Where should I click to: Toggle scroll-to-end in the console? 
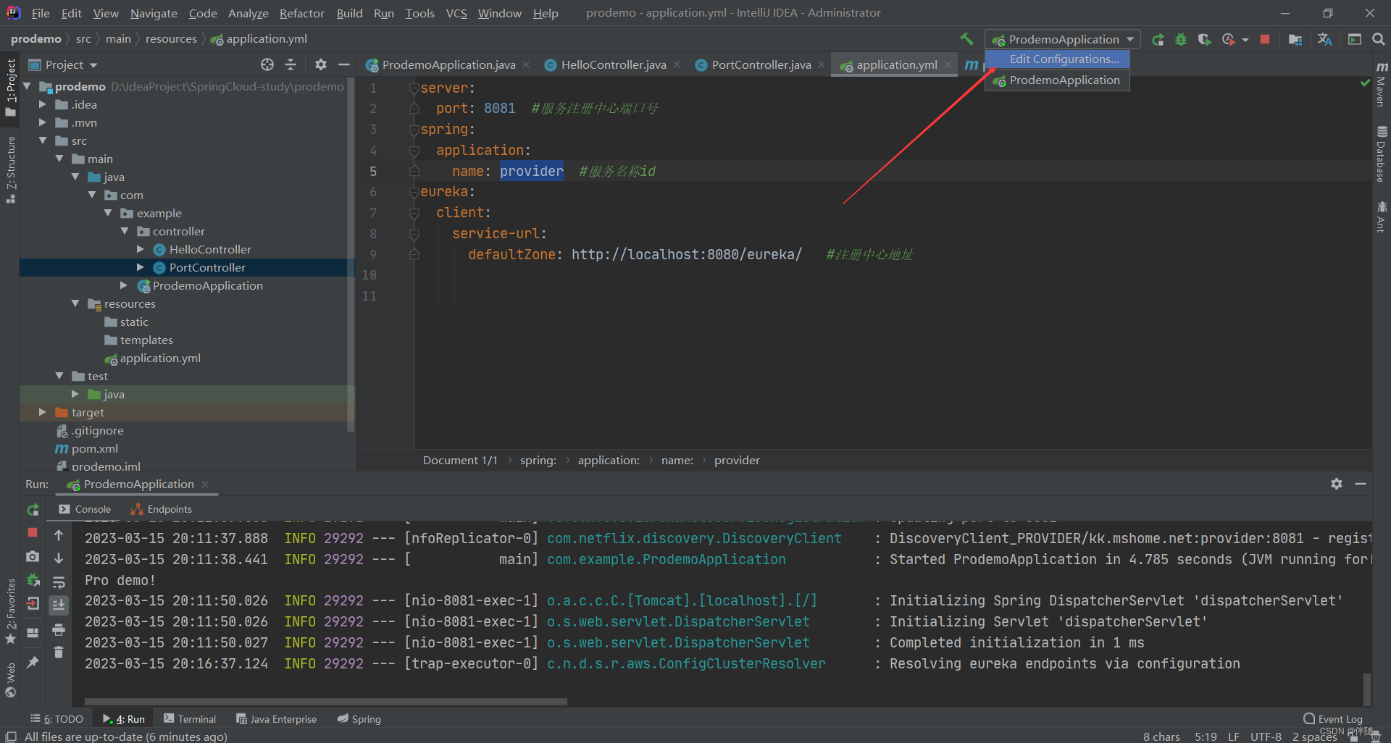tap(59, 605)
